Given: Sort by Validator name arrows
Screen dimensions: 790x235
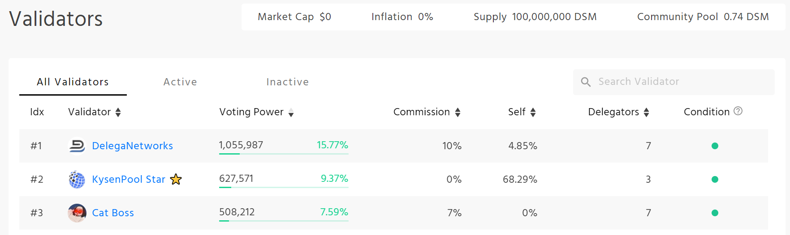Looking at the screenshot, I should 118,112.
